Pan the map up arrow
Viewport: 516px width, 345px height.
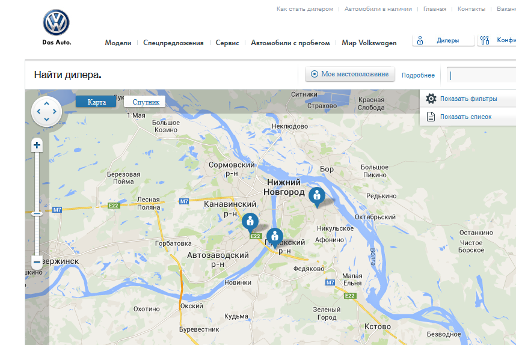[47, 103]
